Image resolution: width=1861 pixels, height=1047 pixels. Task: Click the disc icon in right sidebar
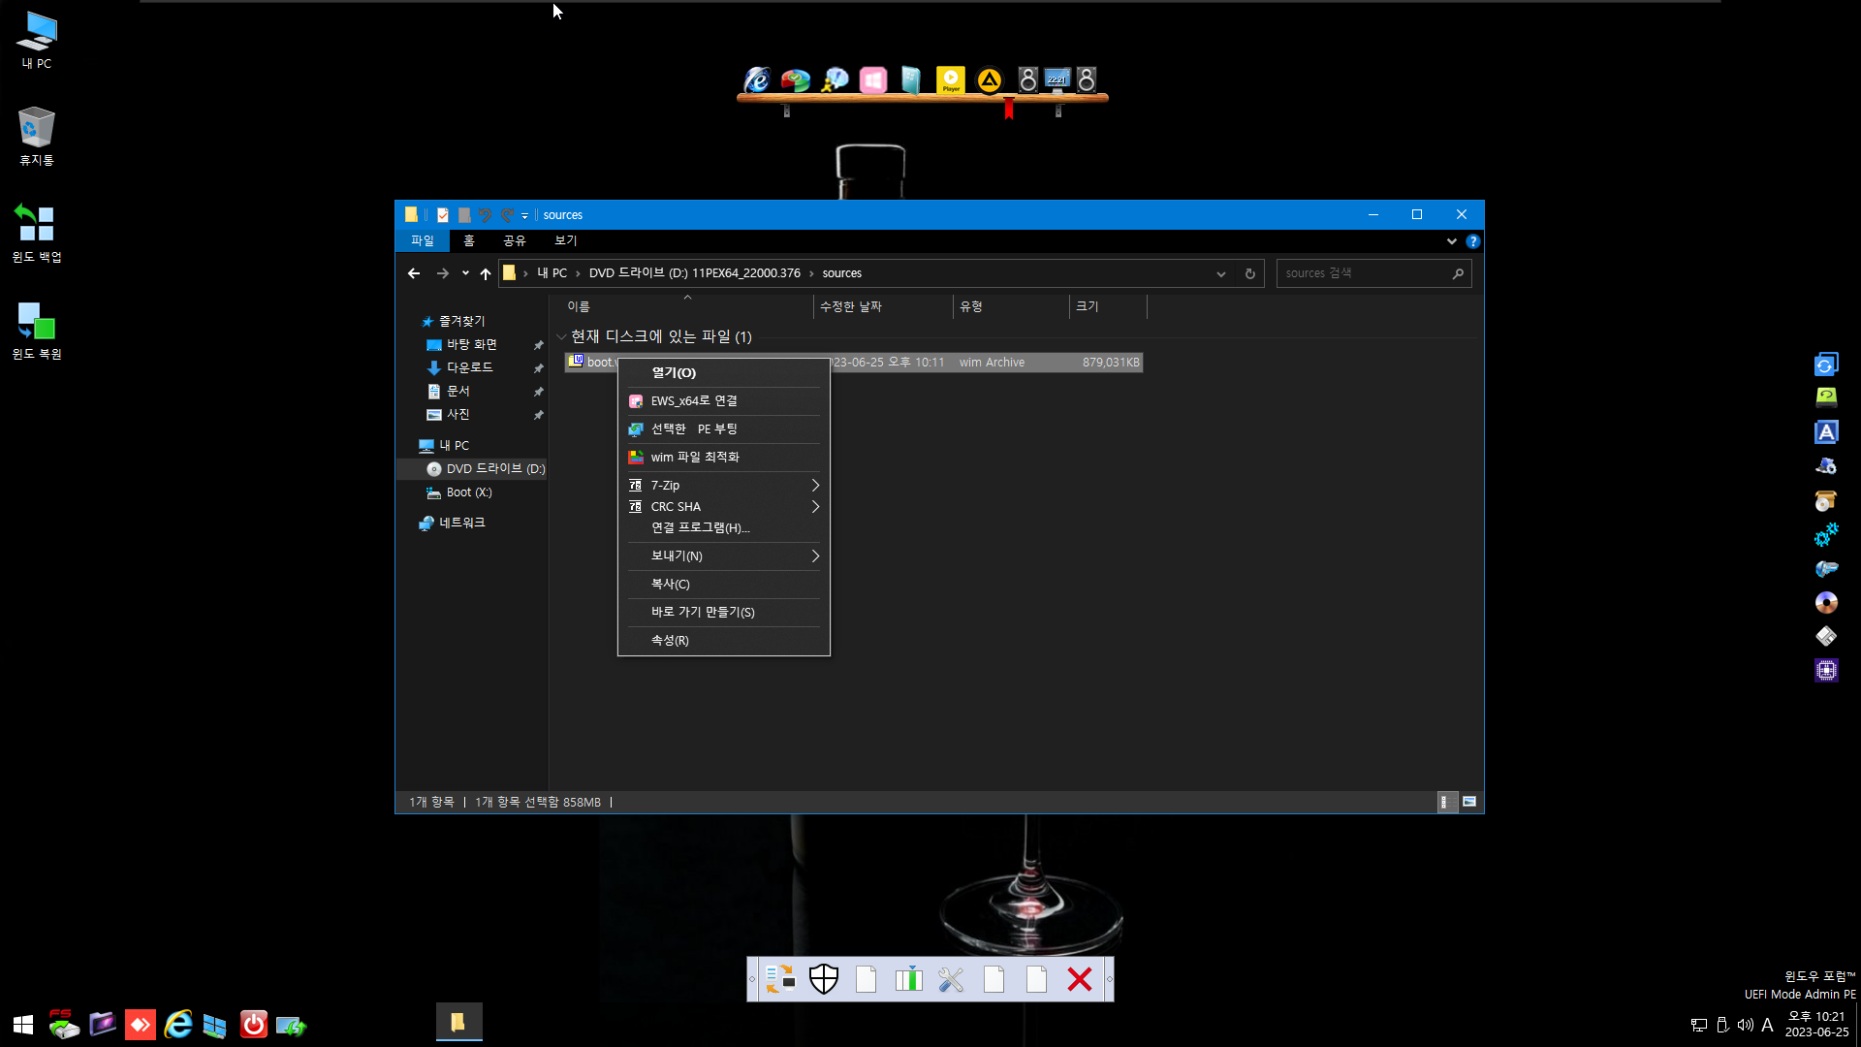1826,603
